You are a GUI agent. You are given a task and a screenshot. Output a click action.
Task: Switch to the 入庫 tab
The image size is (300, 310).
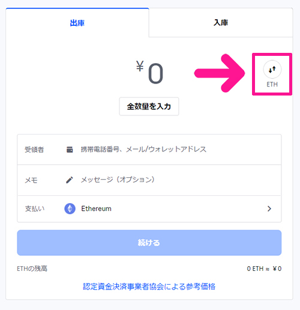[x=221, y=22]
